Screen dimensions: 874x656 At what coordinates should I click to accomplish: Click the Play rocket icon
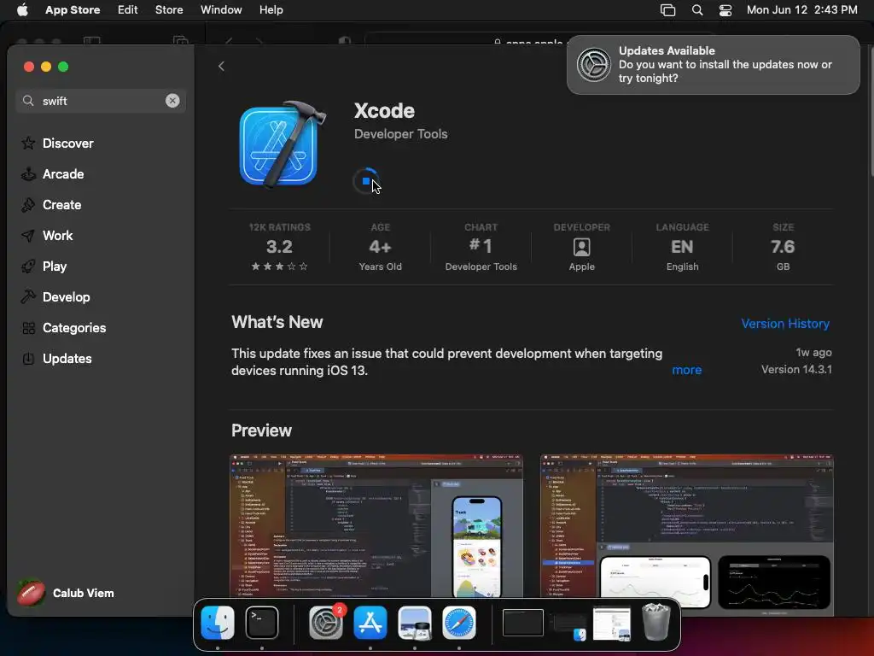[28, 266]
